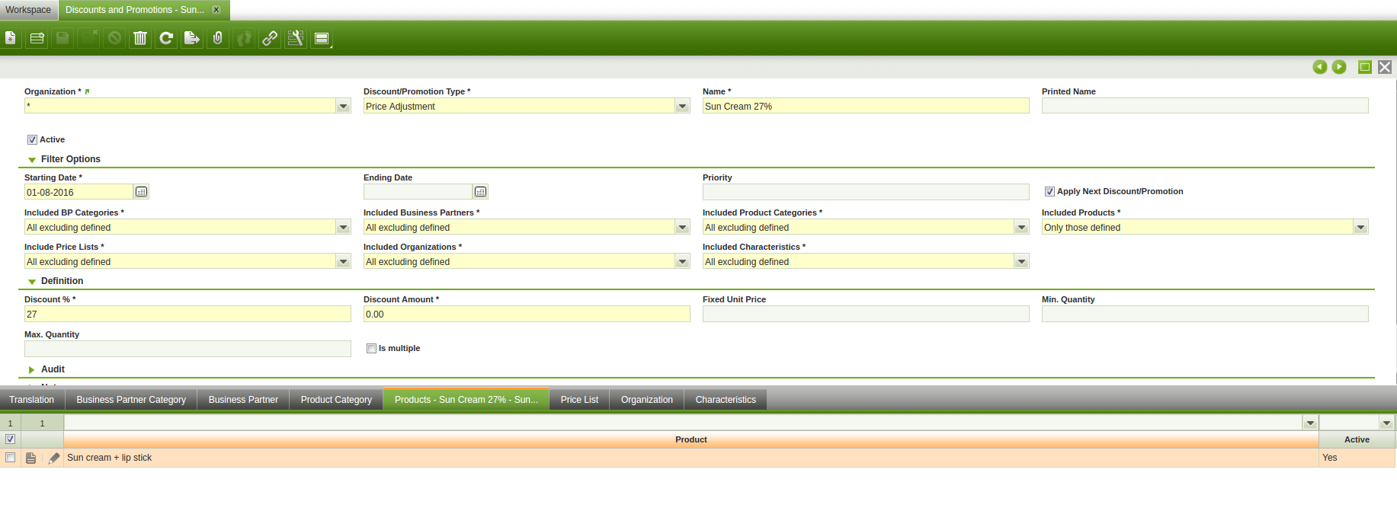The height and width of the screenshot is (511, 1397).
Task: Click the Name field Sun Cream 27%
Action: pyautogui.click(x=866, y=106)
